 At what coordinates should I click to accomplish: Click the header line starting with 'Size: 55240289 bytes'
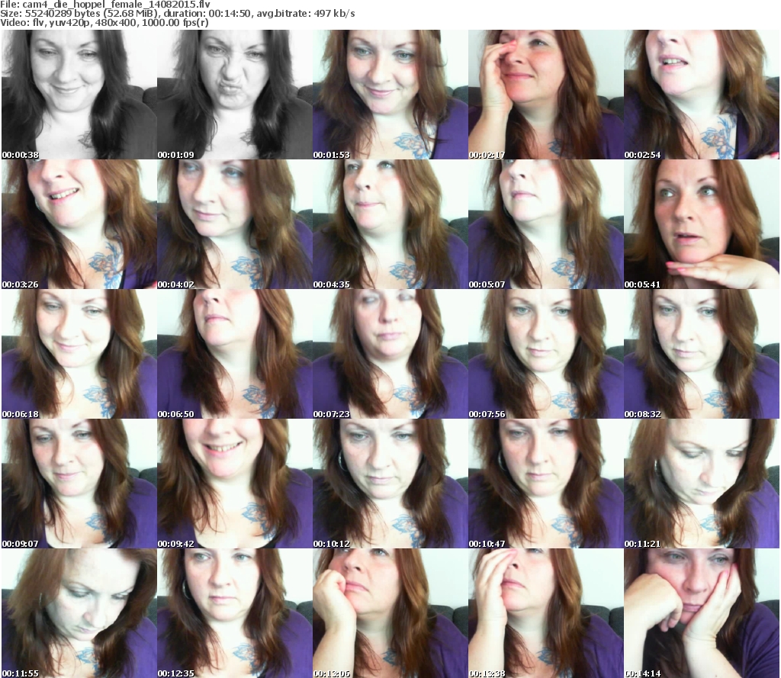pos(177,14)
